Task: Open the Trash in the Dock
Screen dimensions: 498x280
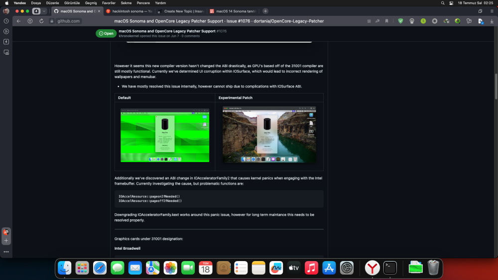Action: click(433, 268)
